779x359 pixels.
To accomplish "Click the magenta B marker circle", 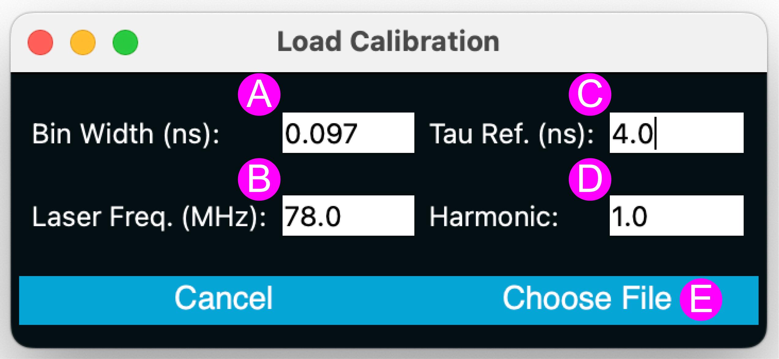I will (x=259, y=179).
